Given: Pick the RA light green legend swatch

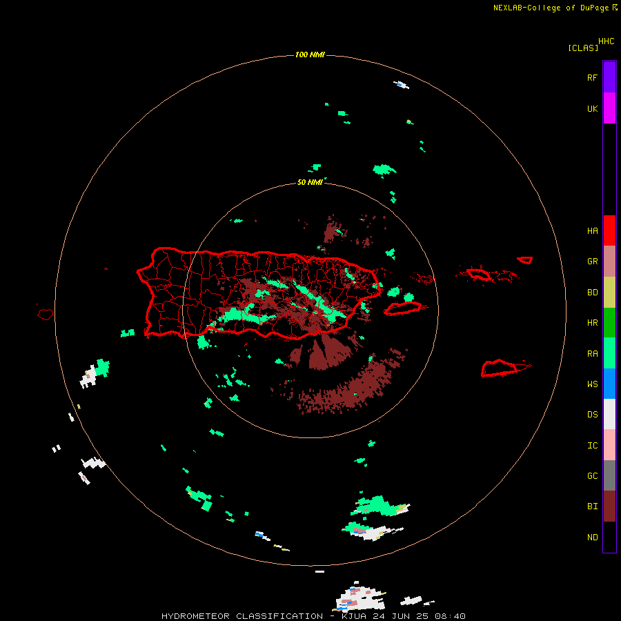Looking at the screenshot, I should pos(609,353).
